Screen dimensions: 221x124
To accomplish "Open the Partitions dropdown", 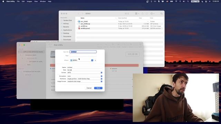I will click(85, 79).
